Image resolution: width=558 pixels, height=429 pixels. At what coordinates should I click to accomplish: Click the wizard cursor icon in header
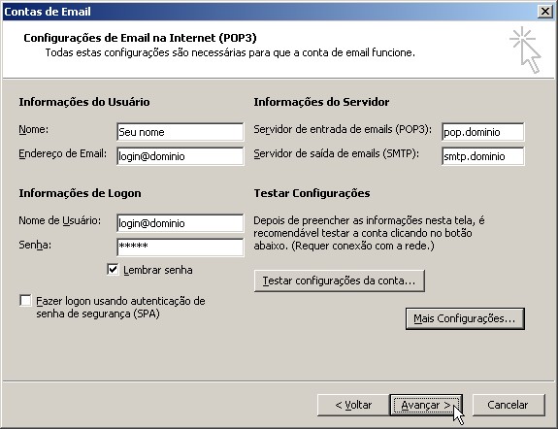coord(526,49)
